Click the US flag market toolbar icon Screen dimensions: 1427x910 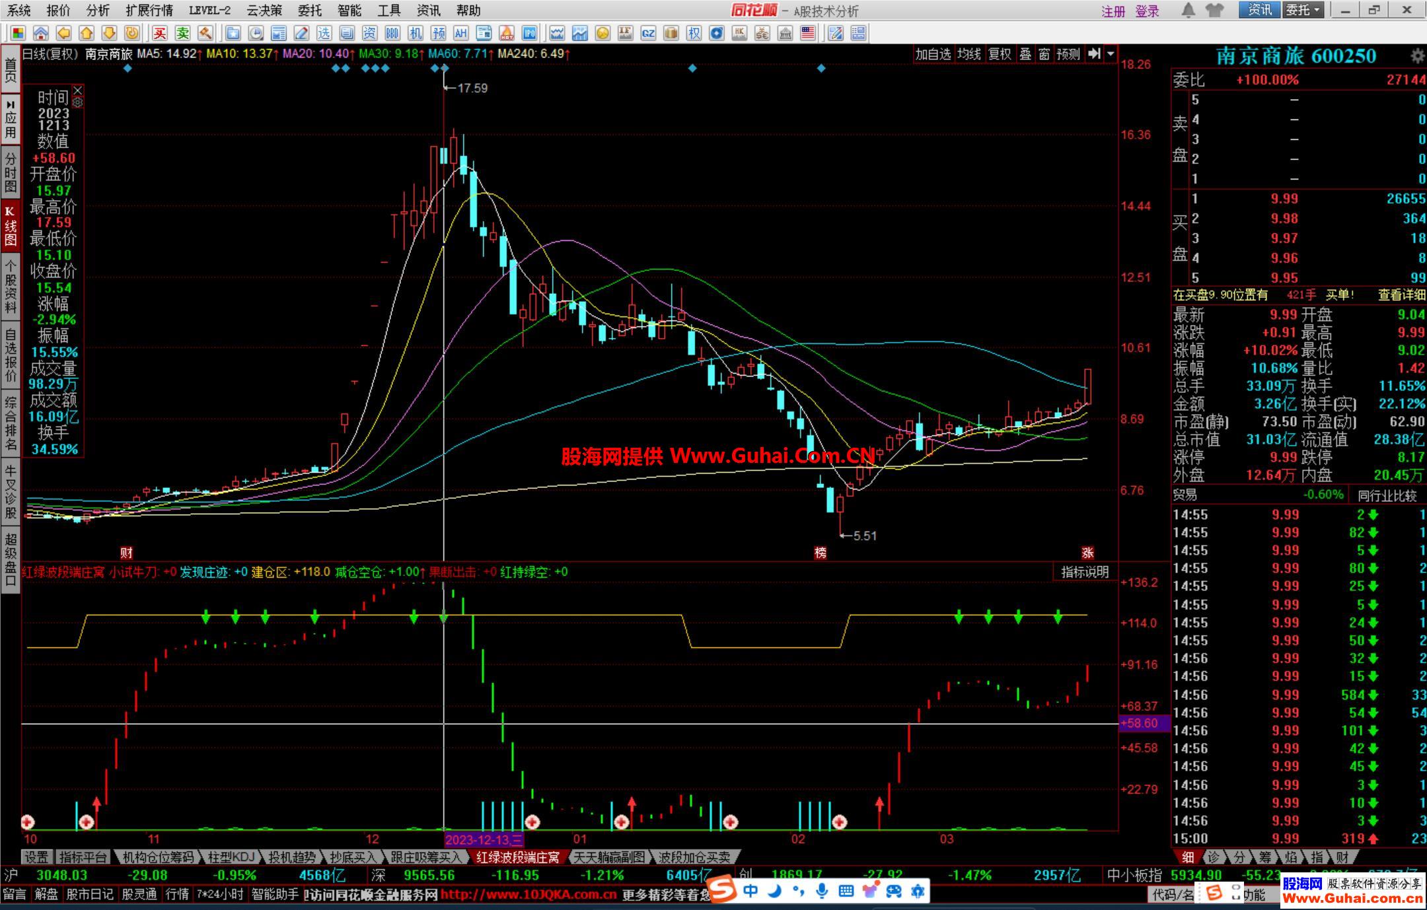click(807, 33)
